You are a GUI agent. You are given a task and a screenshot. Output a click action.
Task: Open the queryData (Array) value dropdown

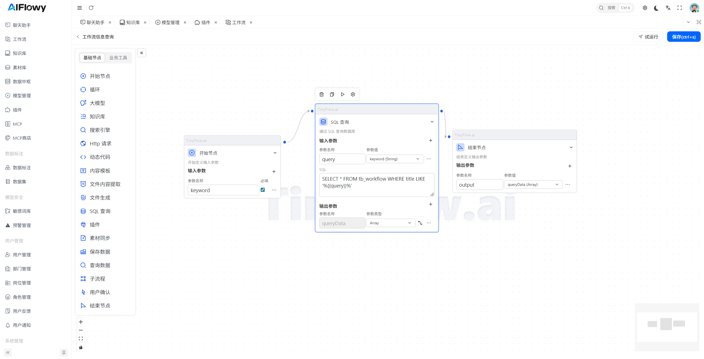(x=532, y=184)
